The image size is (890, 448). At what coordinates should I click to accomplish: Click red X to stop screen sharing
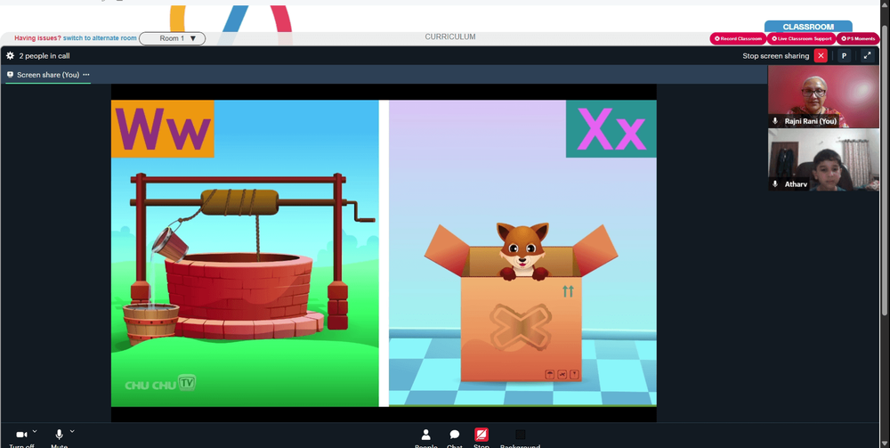coord(821,55)
